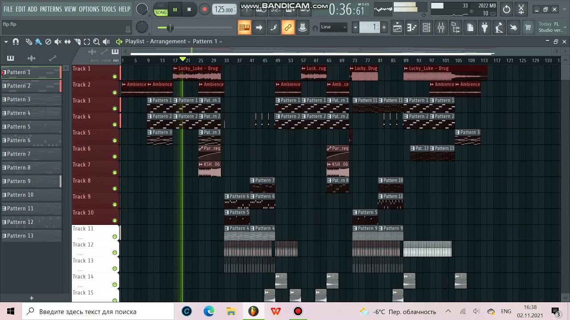Mute Track 9 with its green light
This screenshot has height=320, width=570.
[114, 204]
